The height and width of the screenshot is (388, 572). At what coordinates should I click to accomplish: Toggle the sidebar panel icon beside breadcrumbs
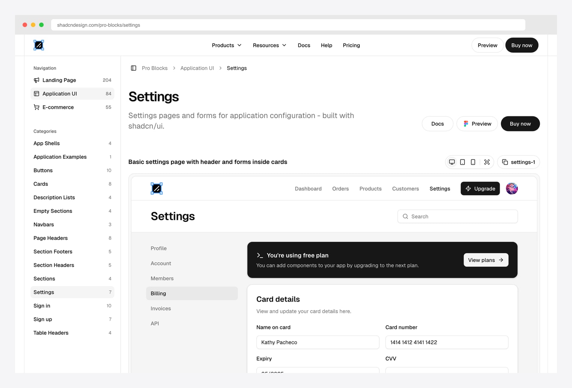[x=134, y=68]
